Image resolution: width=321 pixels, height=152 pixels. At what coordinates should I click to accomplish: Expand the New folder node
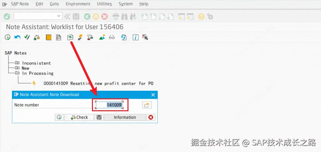pos(17,68)
